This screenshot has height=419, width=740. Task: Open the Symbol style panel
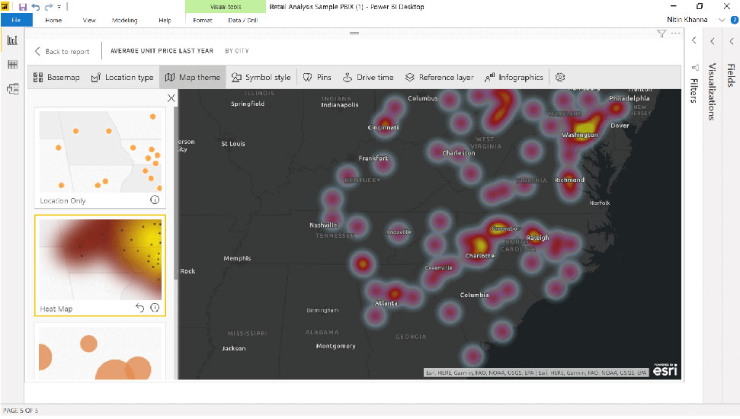[x=261, y=77]
